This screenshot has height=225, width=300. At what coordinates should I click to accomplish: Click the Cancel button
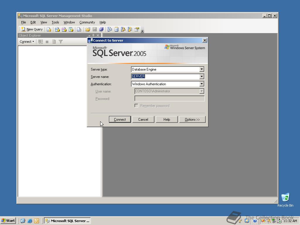(x=143, y=120)
